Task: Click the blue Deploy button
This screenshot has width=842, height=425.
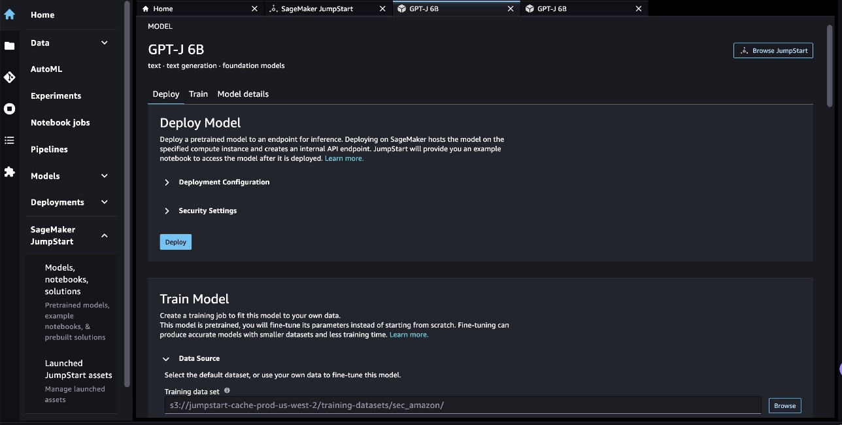Action: (x=176, y=242)
